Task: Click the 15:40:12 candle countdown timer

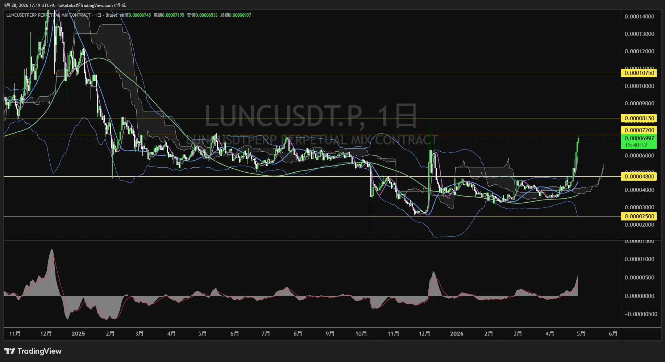Action: [636, 145]
